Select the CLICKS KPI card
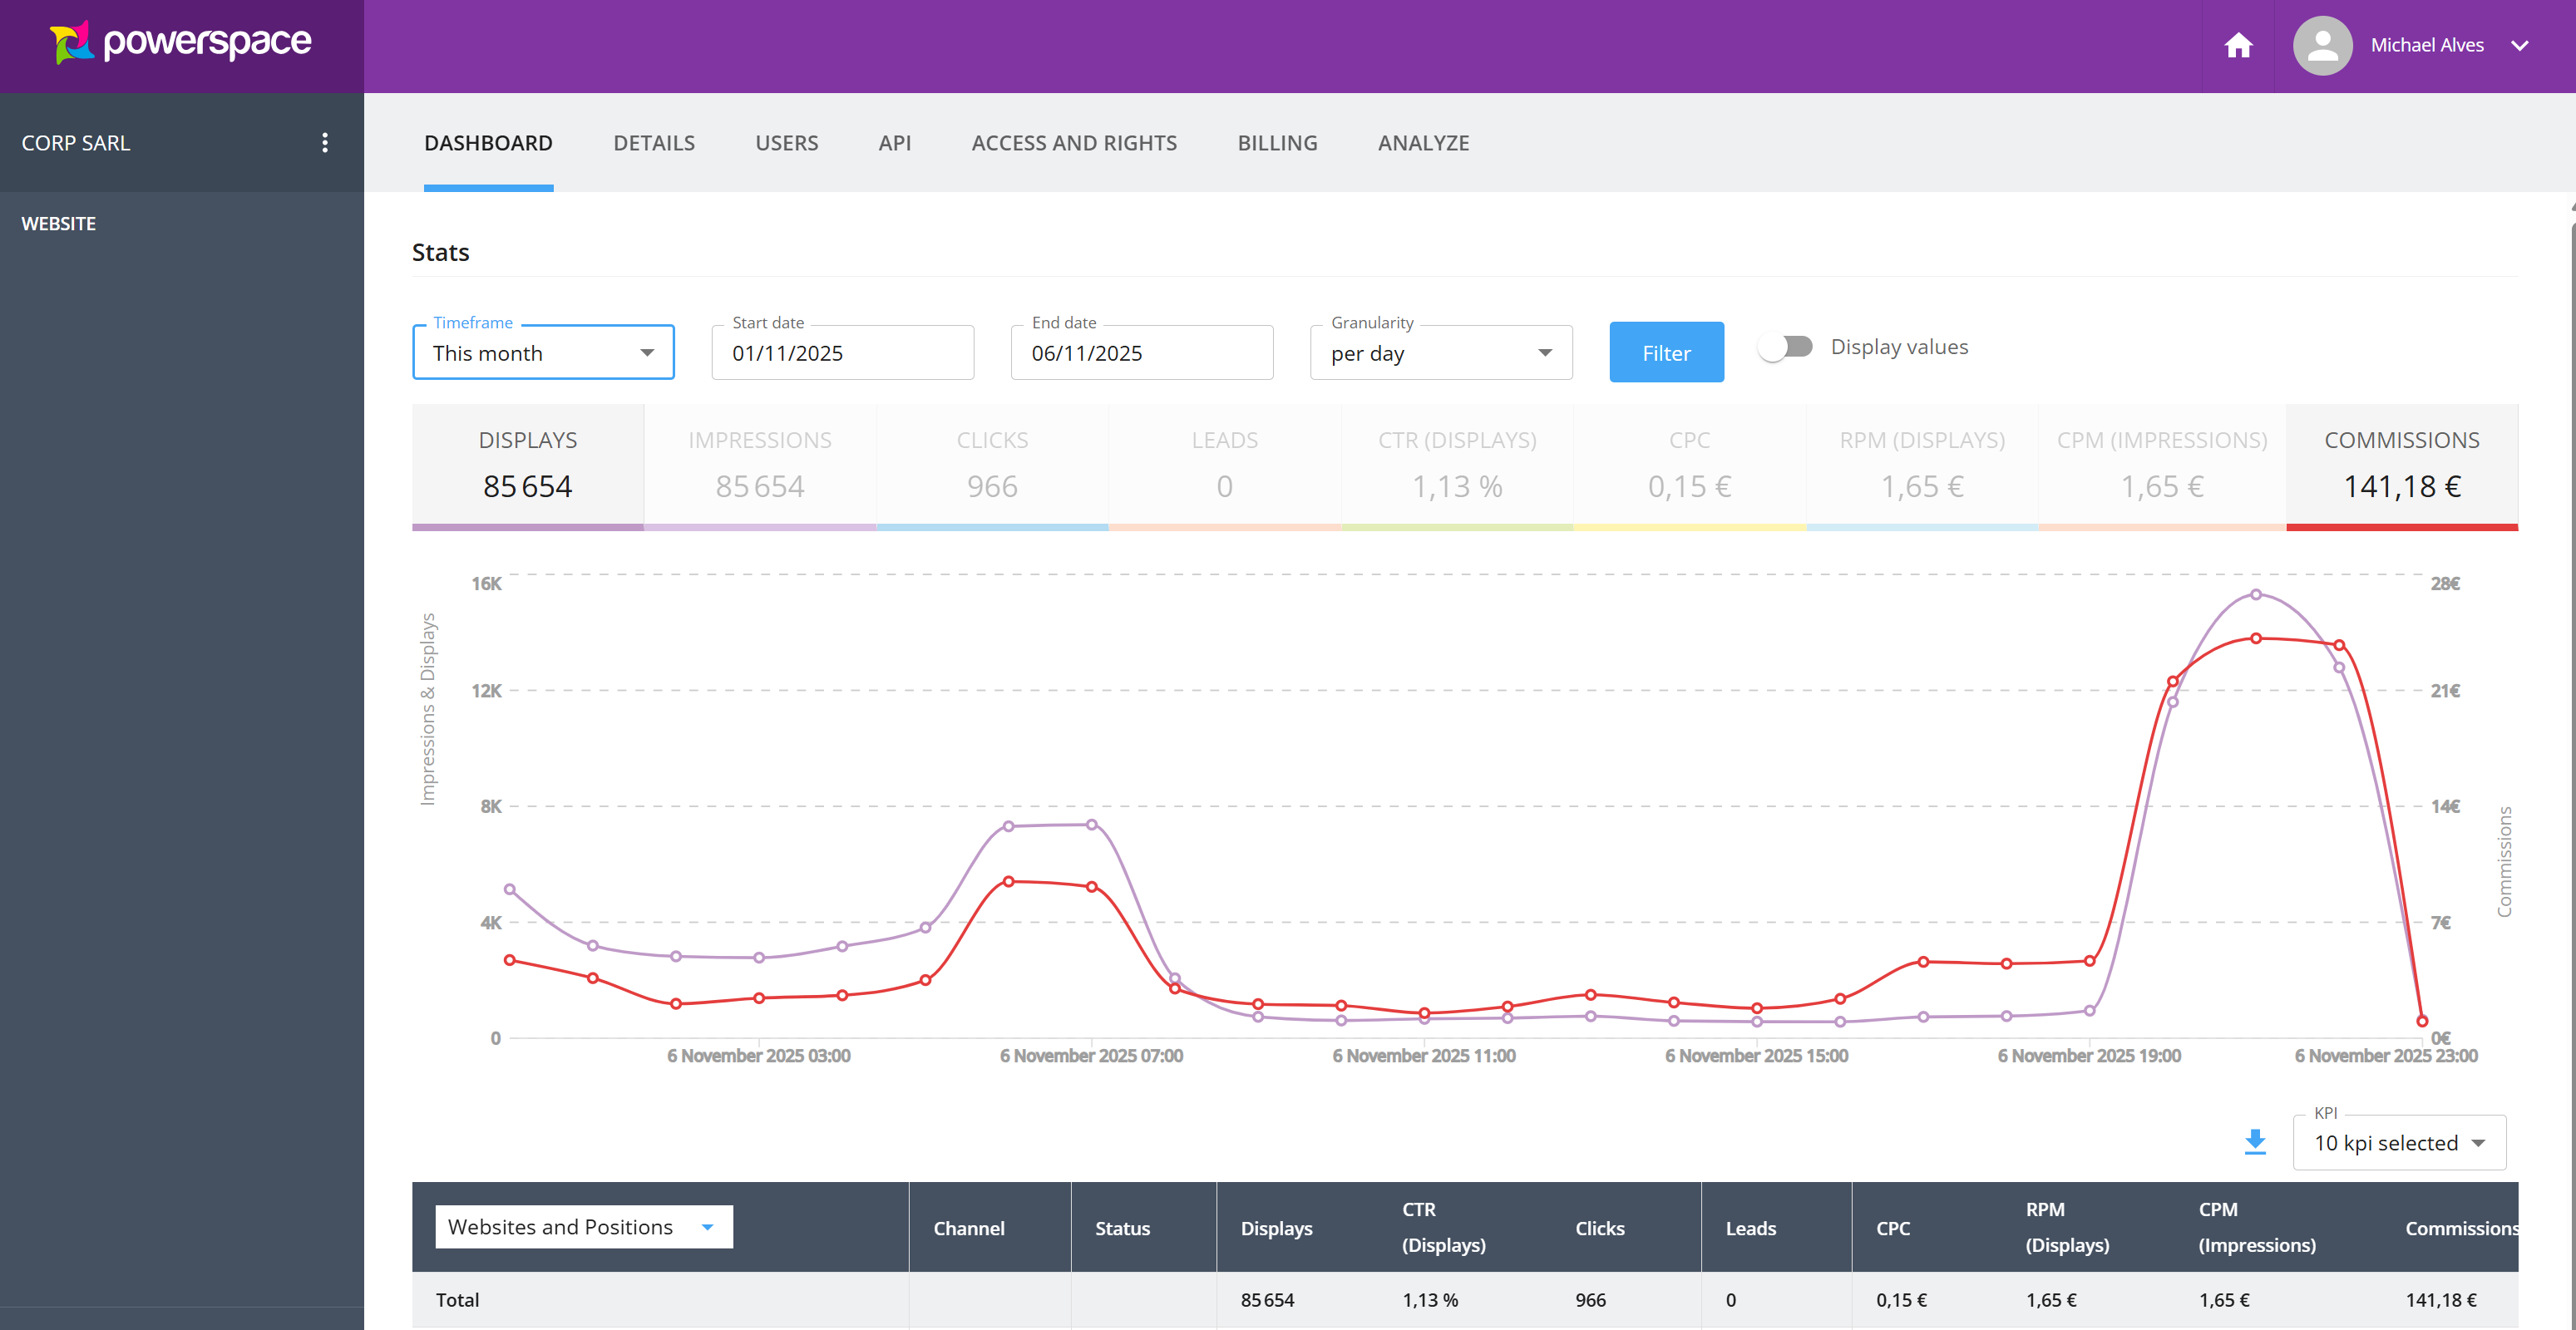The width and height of the screenshot is (2576, 1330). point(992,465)
